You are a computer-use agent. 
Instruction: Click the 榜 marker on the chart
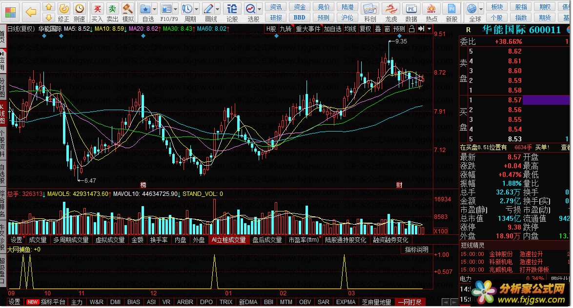point(143,185)
